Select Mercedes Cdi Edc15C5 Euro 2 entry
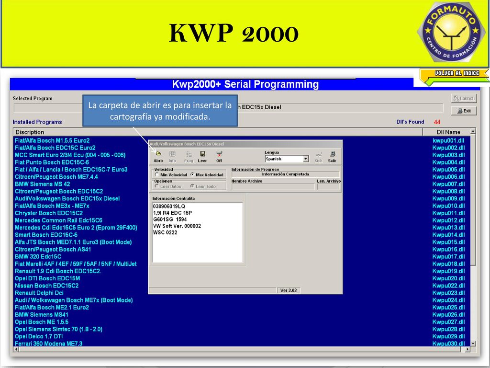The height and width of the screenshot is (368, 490). pyautogui.click(x=76, y=228)
